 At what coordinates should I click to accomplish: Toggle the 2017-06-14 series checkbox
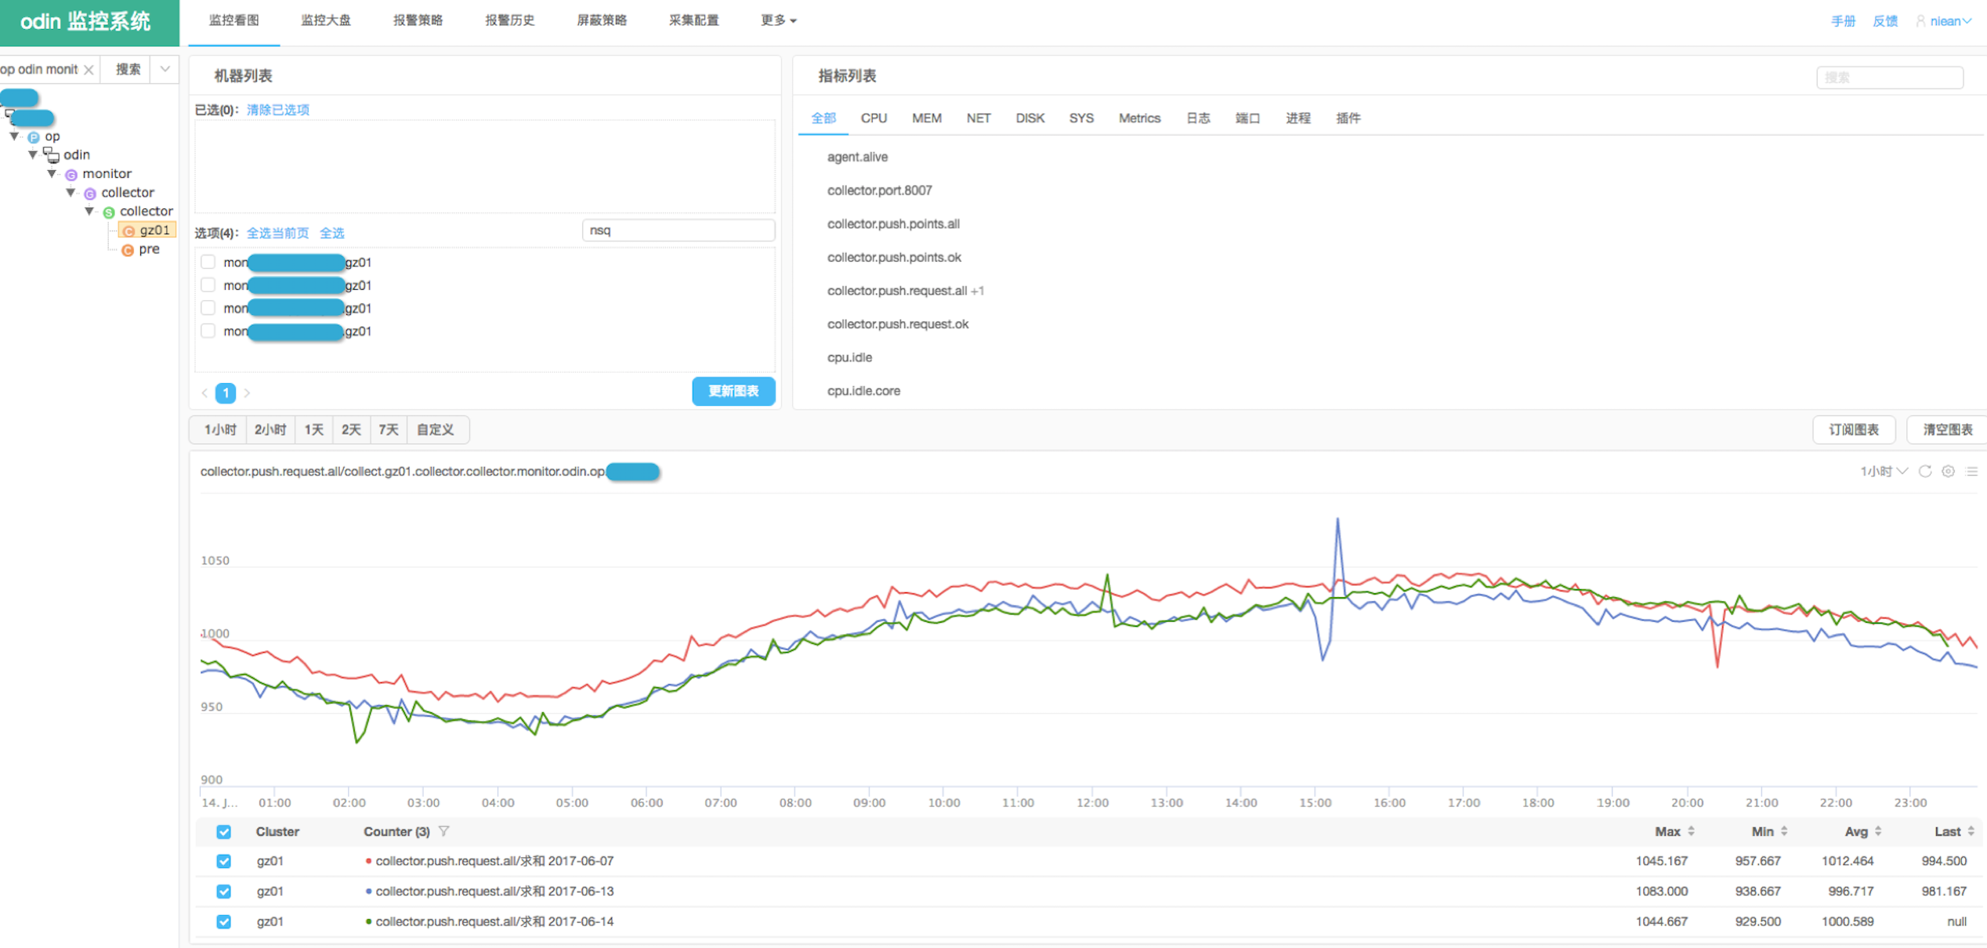point(223,921)
